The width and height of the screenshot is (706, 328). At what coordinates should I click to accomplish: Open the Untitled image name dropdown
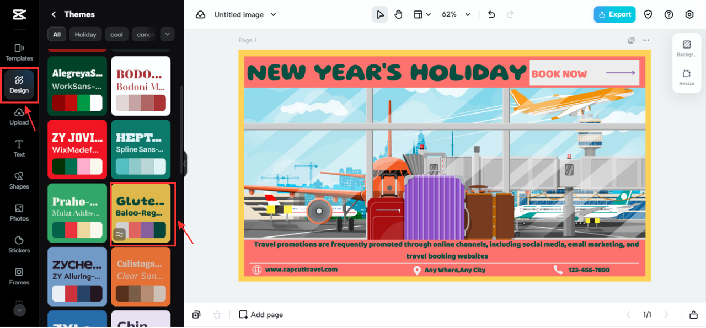(x=245, y=15)
